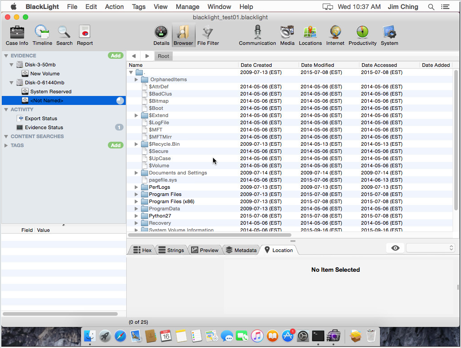Open the Timeline view icon
This screenshot has width=461, height=348.
(x=42, y=35)
